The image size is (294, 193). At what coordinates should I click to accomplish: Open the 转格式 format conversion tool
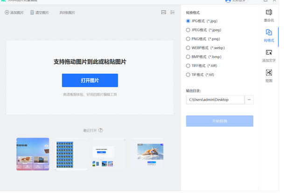pyautogui.click(x=269, y=36)
